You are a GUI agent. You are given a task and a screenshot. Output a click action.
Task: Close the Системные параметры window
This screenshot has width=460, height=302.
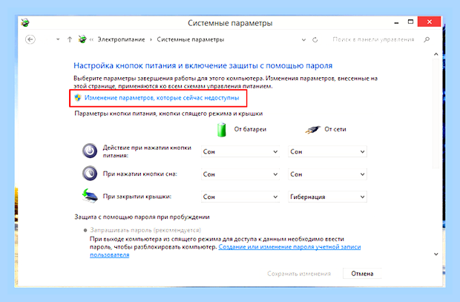point(429,22)
